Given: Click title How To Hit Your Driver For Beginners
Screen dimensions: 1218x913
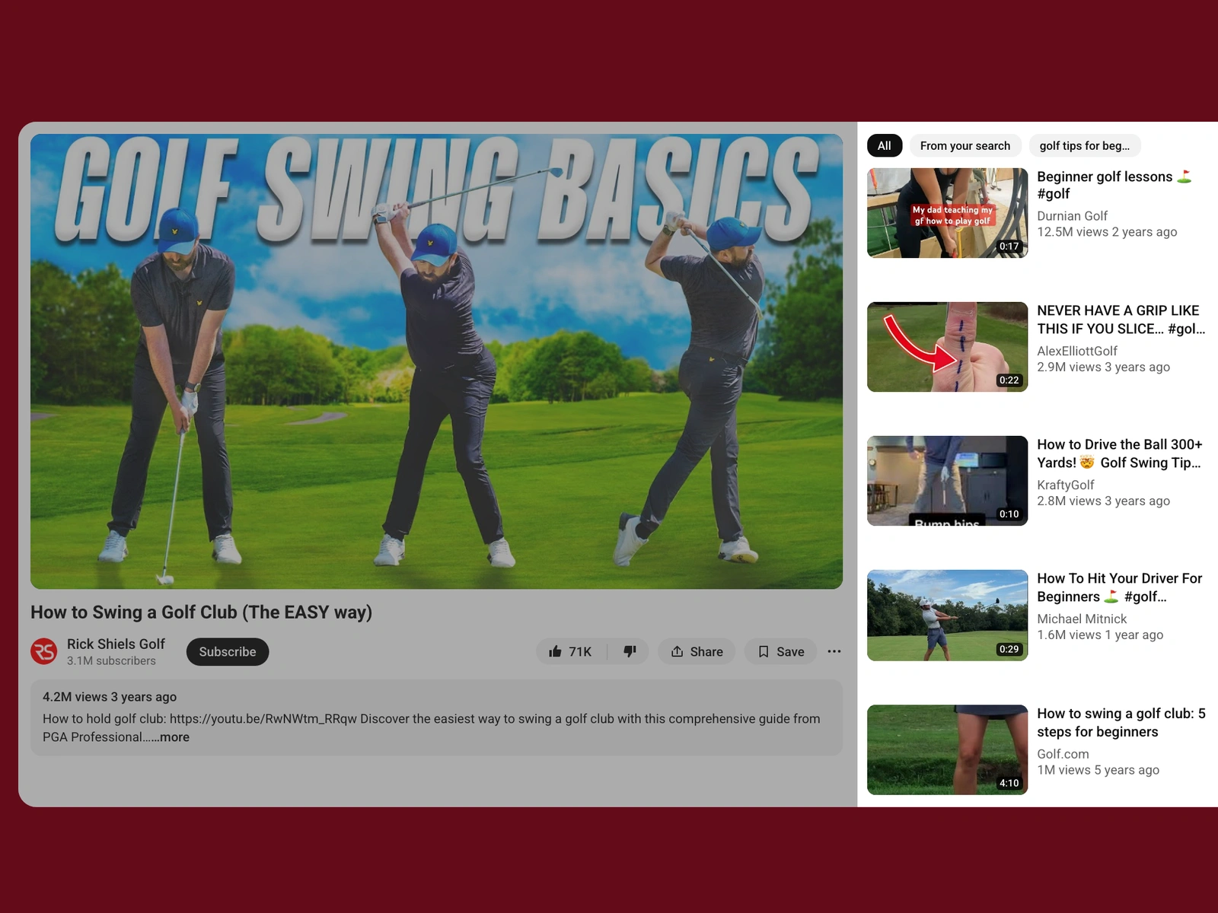Looking at the screenshot, I should click(x=1119, y=587).
